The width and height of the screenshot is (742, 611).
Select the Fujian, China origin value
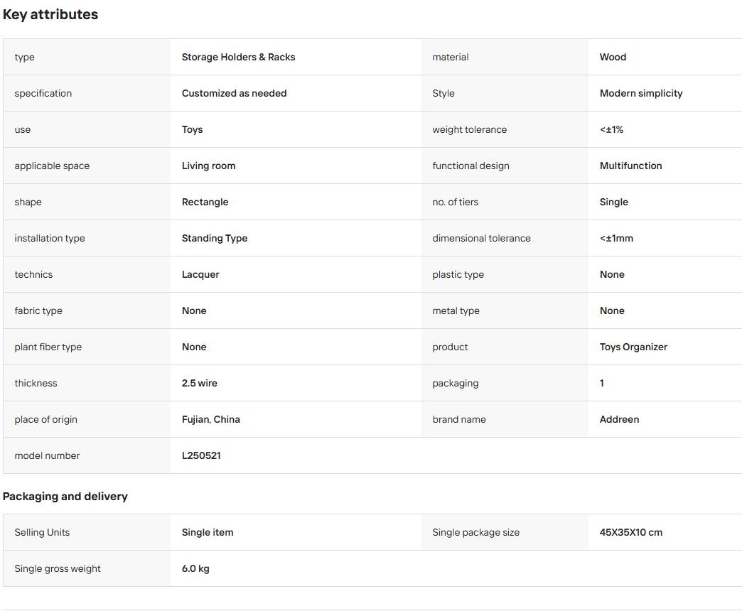pos(211,419)
